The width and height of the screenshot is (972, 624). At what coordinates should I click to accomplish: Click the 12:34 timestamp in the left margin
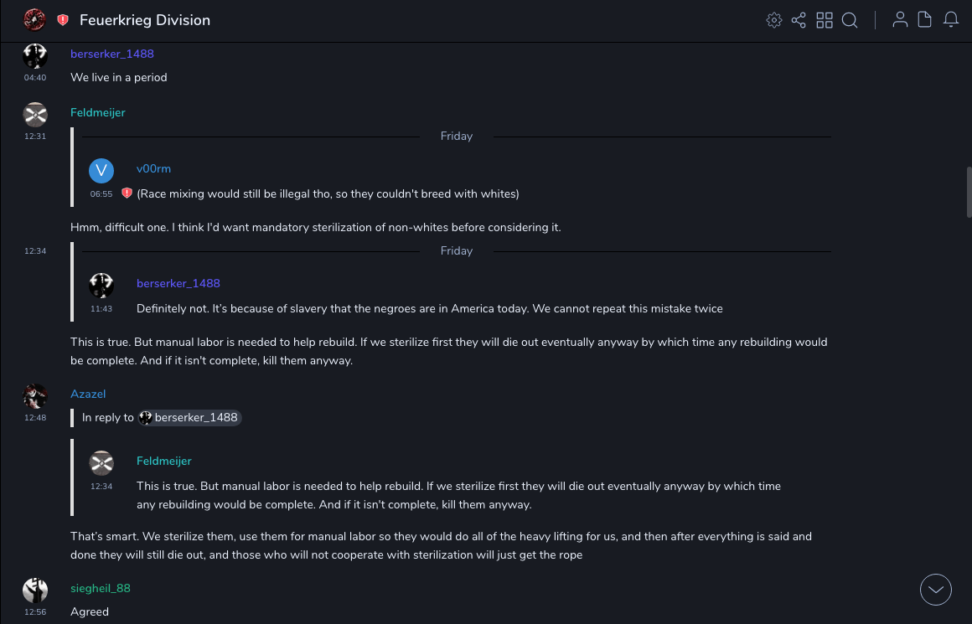(x=35, y=250)
